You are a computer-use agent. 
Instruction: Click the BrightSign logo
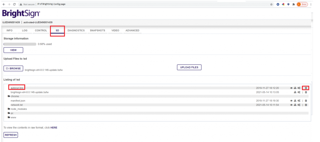[x=21, y=13]
